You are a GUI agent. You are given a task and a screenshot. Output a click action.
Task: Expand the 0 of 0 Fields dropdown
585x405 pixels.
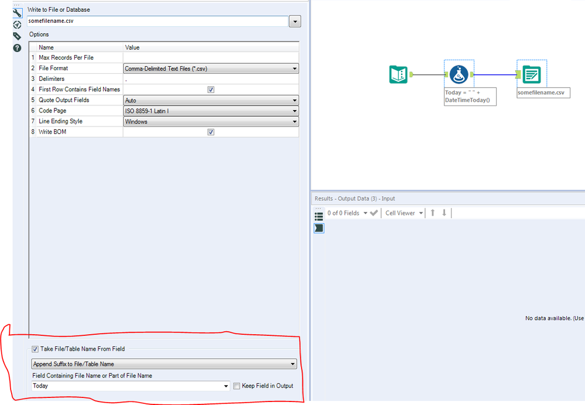point(365,213)
